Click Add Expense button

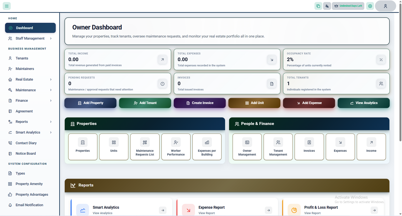(309, 103)
